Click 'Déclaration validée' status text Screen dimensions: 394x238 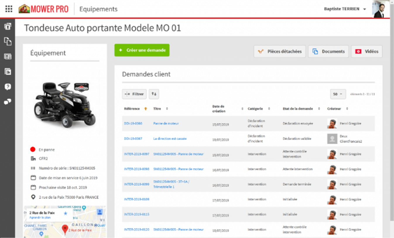pos(297,139)
